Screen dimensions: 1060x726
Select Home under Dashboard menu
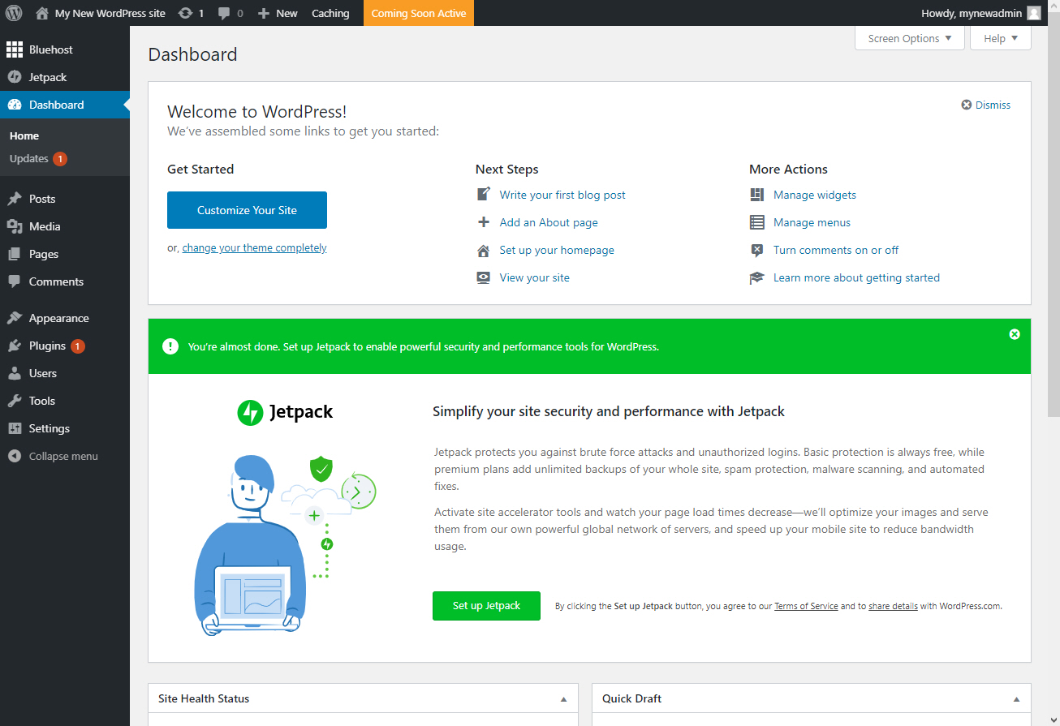[x=24, y=135]
